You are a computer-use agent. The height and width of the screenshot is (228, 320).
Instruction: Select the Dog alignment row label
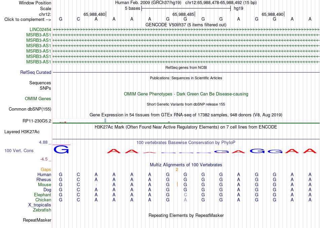[47, 190]
